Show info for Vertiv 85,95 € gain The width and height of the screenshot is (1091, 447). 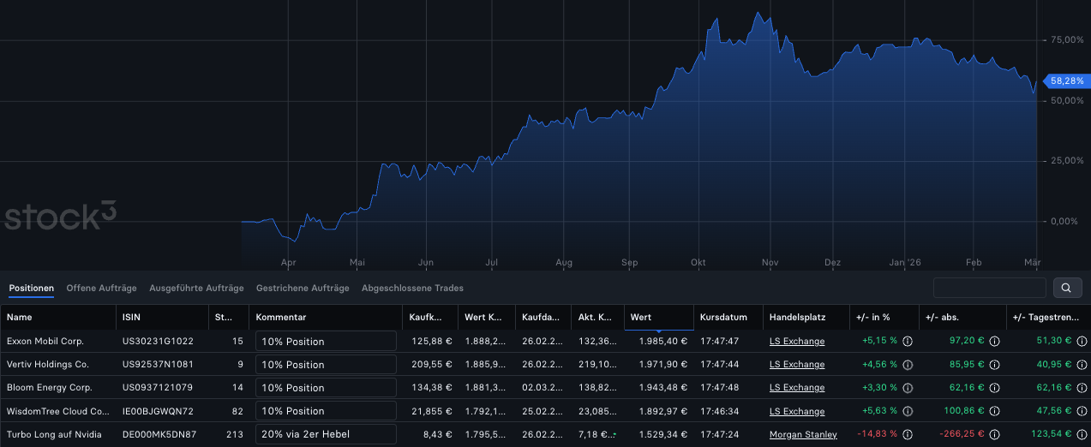tap(995, 365)
